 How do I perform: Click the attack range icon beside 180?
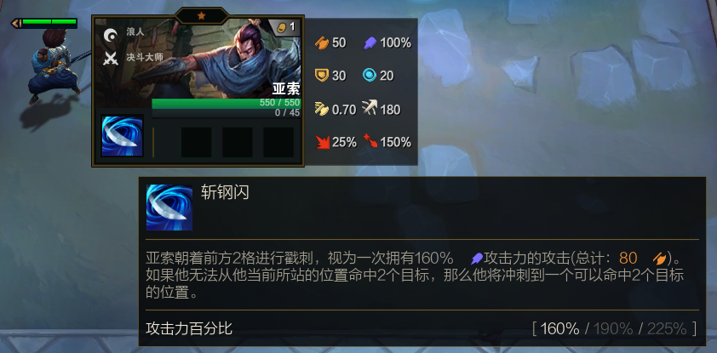tap(369, 108)
